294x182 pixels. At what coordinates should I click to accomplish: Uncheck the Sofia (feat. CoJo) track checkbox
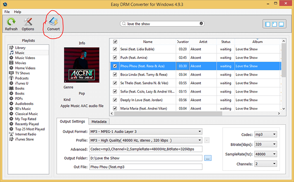pos(115,91)
